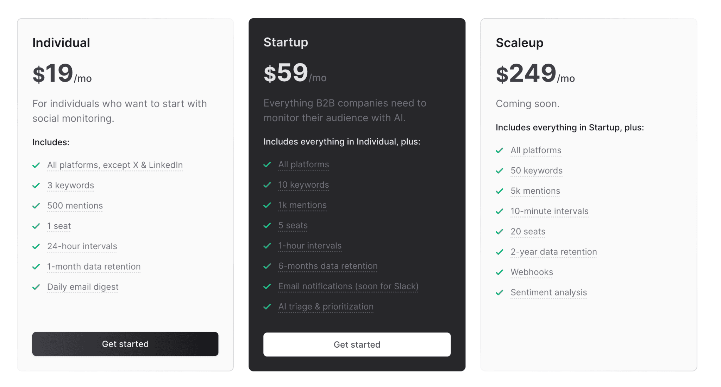This screenshot has width=721, height=387.
Task: Click "Get started" on the Startup plan
Action: tap(357, 344)
